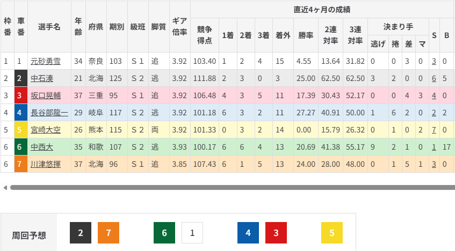Click orange number 7 badge in 周回予想
Screen dimensions: 455x251
pos(109,233)
